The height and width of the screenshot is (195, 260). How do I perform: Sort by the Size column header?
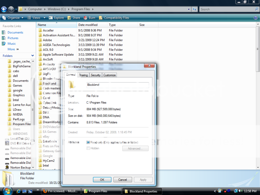pos(148,25)
